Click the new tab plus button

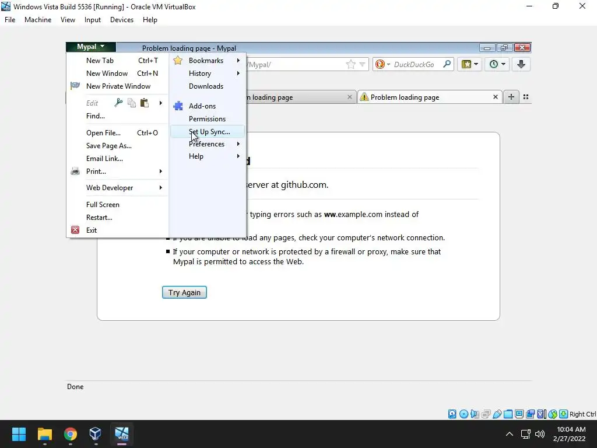511,97
